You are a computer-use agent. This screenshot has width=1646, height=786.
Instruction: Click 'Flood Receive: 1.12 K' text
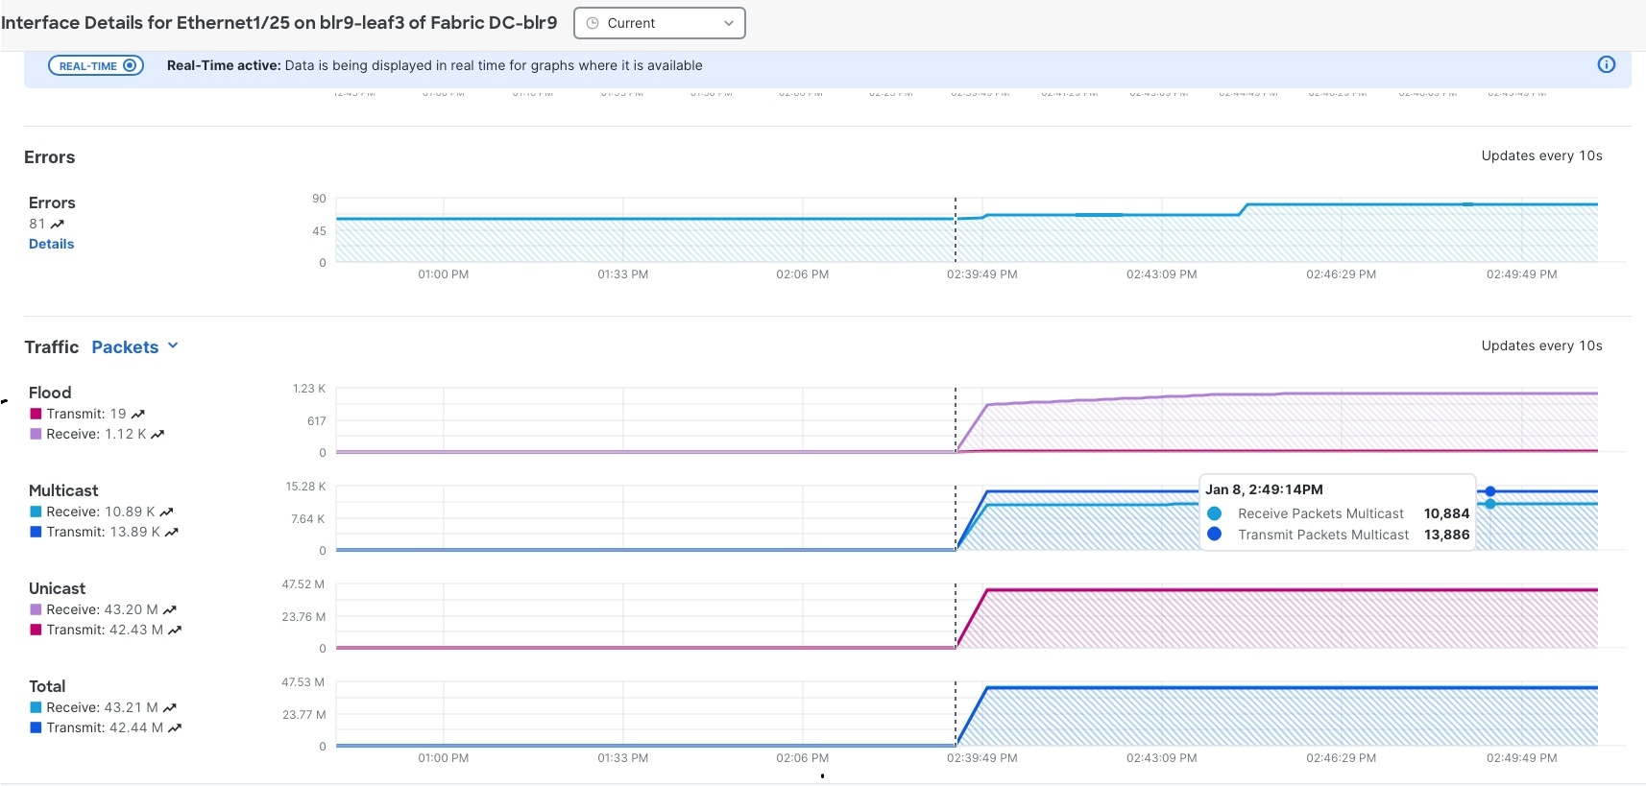click(x=96, y=434)
